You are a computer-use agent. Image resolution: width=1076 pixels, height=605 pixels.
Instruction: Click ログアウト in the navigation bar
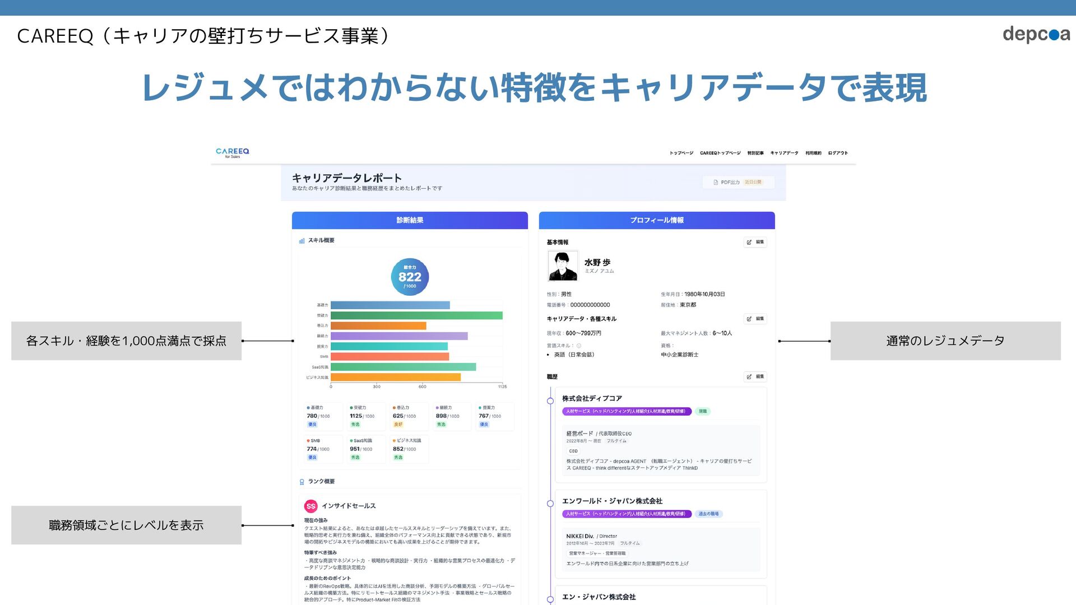[838, 153]
